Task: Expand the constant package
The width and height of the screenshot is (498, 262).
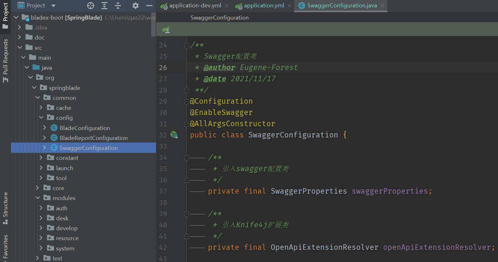Action: click(x=41, y=158)
